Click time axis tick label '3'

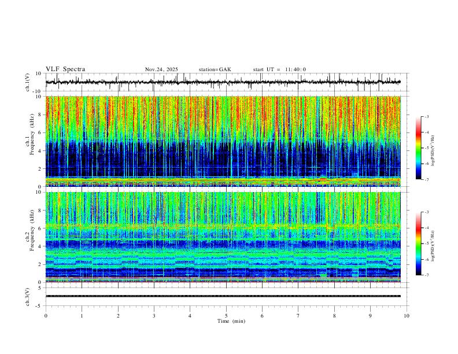point(154,316)
